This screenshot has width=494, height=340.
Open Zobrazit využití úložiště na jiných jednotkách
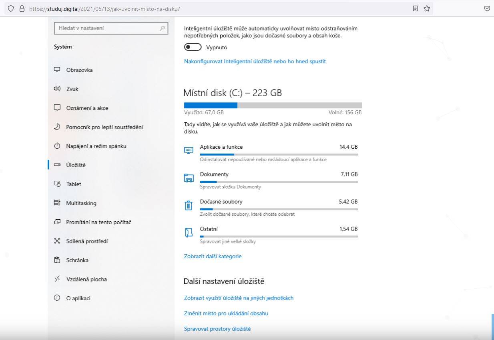(239, 298)
